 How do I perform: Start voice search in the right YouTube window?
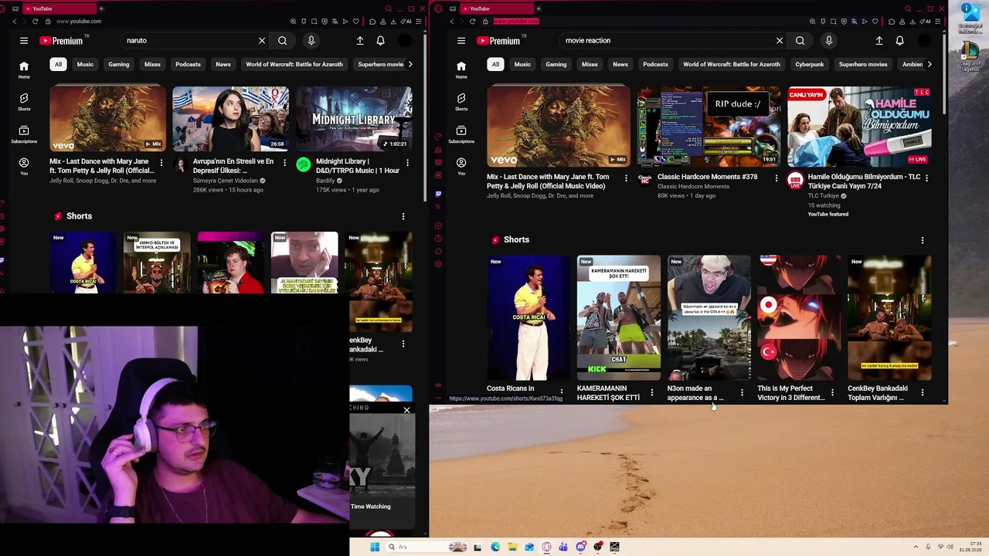point(828,41)
